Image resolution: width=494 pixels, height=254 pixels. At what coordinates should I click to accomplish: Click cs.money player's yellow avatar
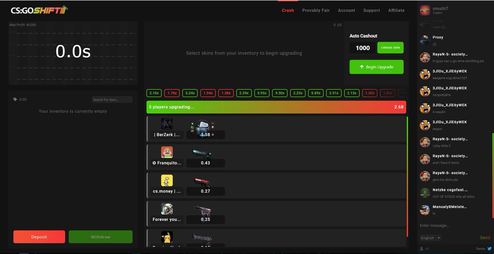167,180
